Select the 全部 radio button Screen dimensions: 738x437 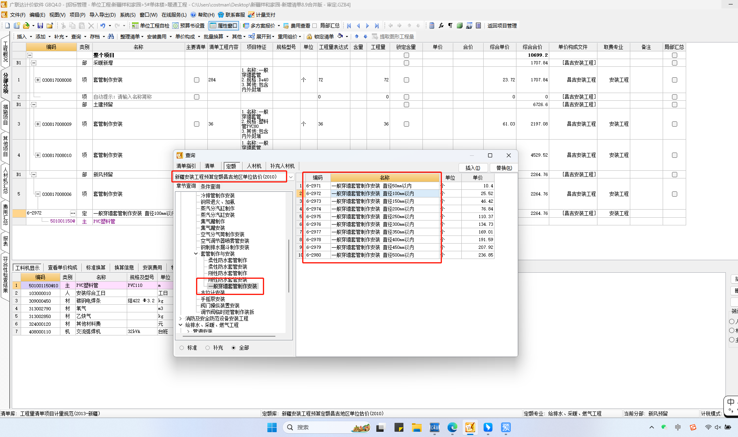click(x=233, y=348)
